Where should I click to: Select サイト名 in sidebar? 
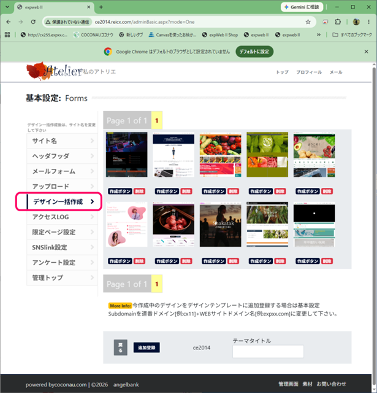click(x=62, y=141)
